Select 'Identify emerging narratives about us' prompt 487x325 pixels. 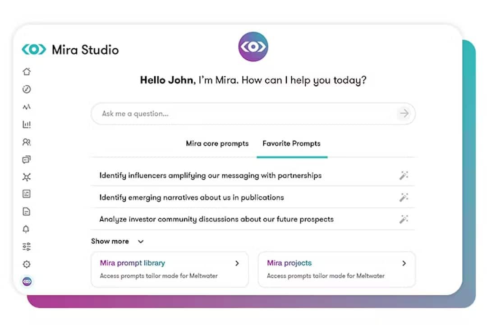191,198
